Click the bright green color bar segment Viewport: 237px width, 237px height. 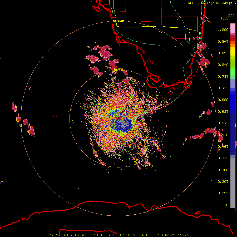pos(233,72)
